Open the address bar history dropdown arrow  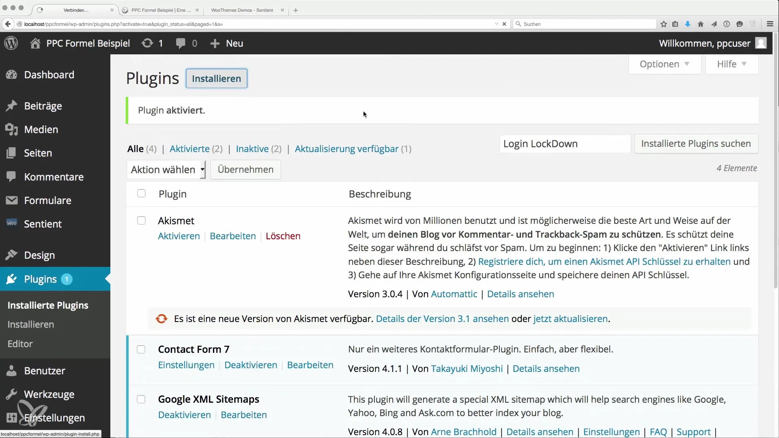pos(497,24)
